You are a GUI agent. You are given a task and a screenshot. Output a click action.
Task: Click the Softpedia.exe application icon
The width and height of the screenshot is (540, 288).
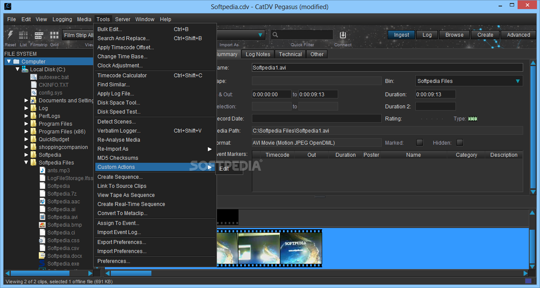pos(42,263)
